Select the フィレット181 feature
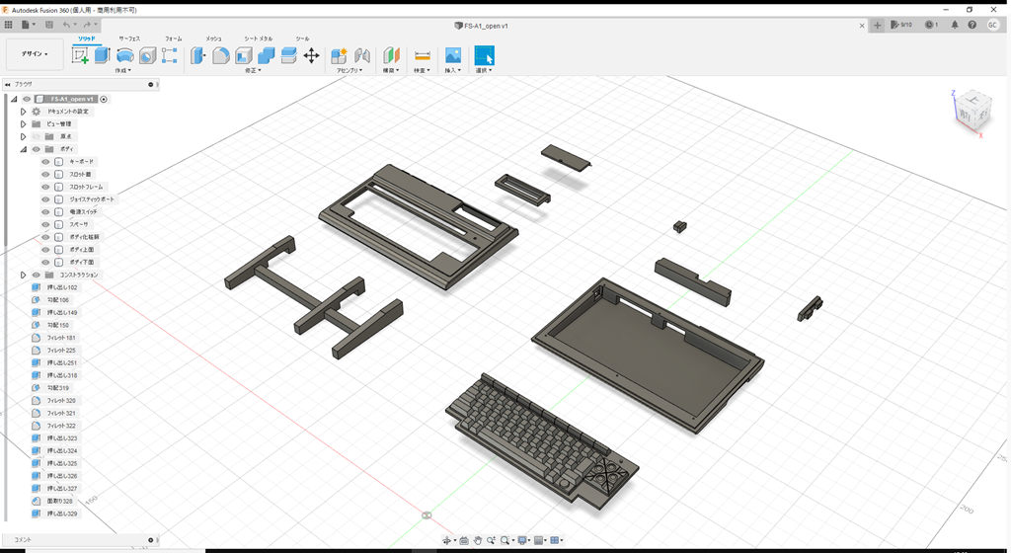Image resolution: width=1011 pixels, height=553 pixels. 60,338
